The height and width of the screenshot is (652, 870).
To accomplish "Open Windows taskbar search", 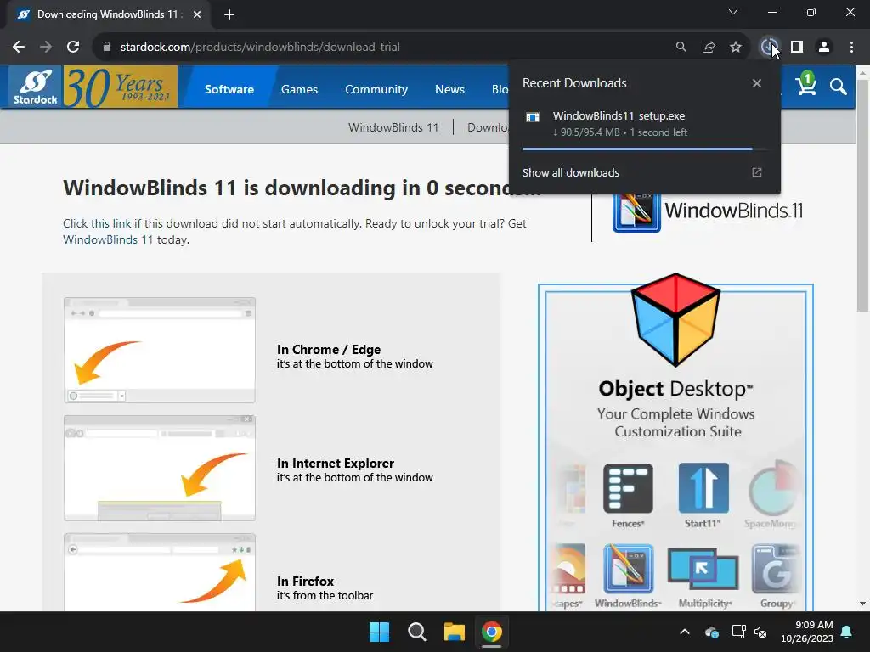I will coord(416,632).
